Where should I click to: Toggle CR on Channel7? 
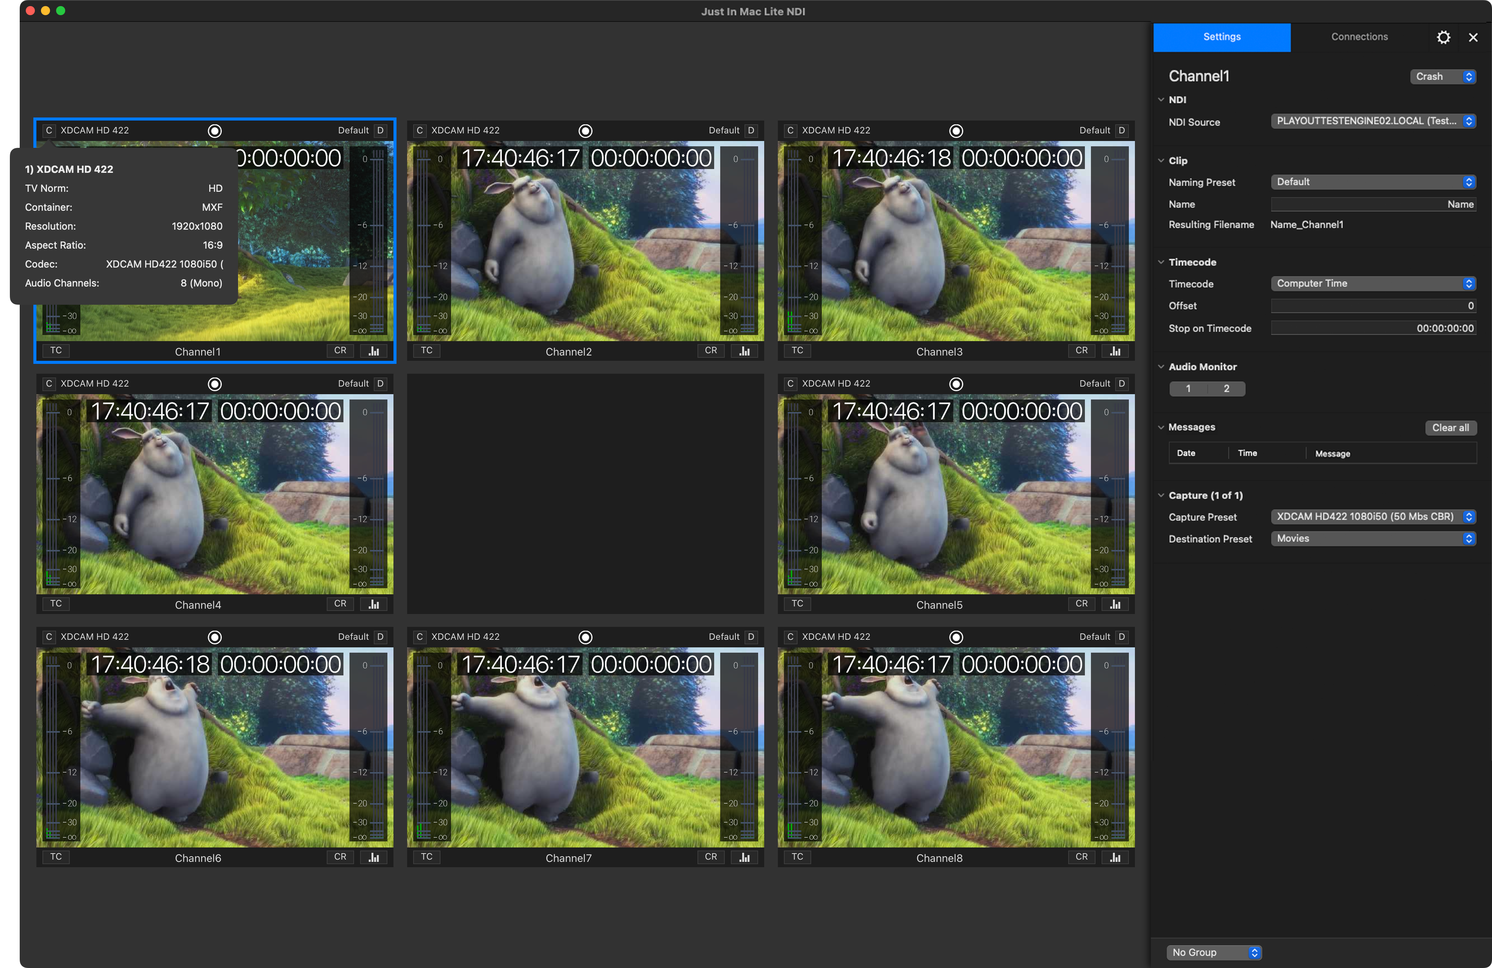click(x=710, y=857)
